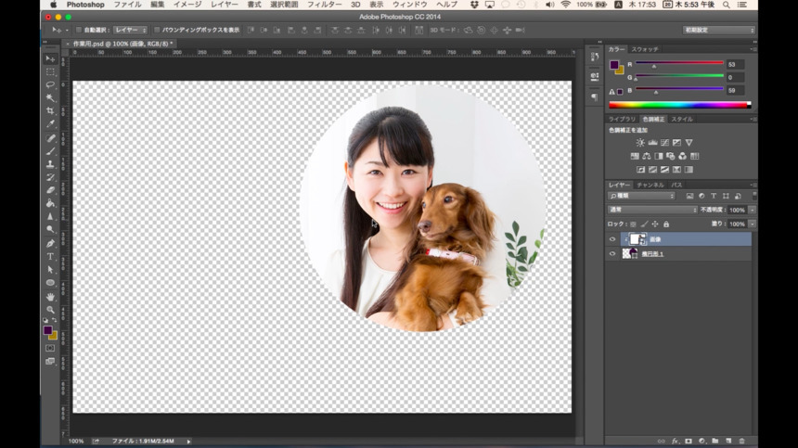Switch to スタイル tab
This screenshot has width=798, height=448.
[682, 119]
